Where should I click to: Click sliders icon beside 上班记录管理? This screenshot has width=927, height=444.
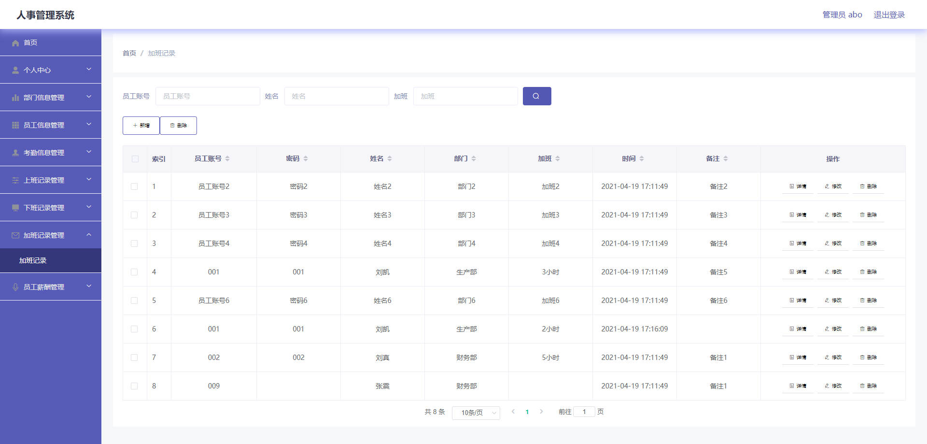[15, 180]
